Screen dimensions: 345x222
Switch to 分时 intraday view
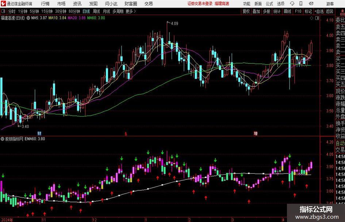pyautogui.click(x=12, y=11)
